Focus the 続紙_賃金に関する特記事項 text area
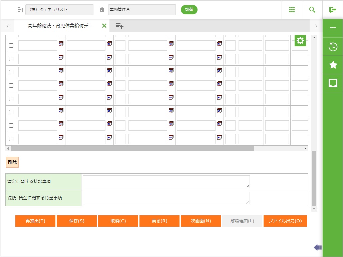 (x=166, y=198)
